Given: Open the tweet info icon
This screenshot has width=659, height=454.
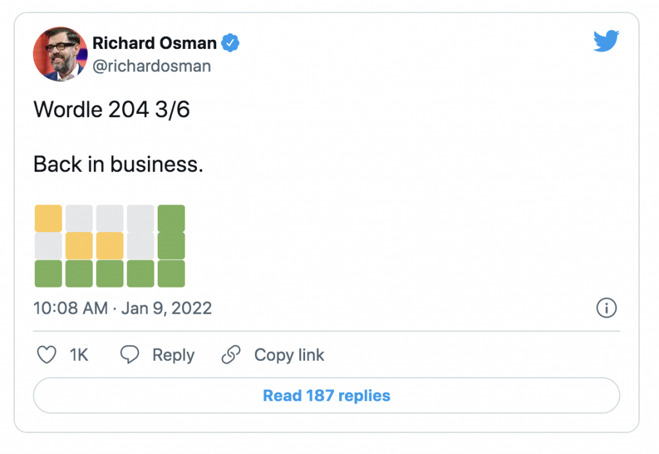Looking at the screenshot, I should click(x=606, y=308).
